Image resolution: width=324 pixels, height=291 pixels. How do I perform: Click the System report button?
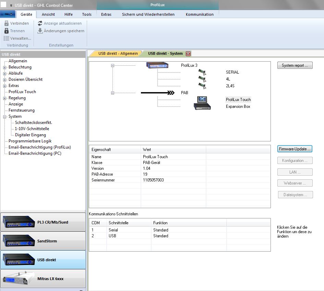point(295,65)
